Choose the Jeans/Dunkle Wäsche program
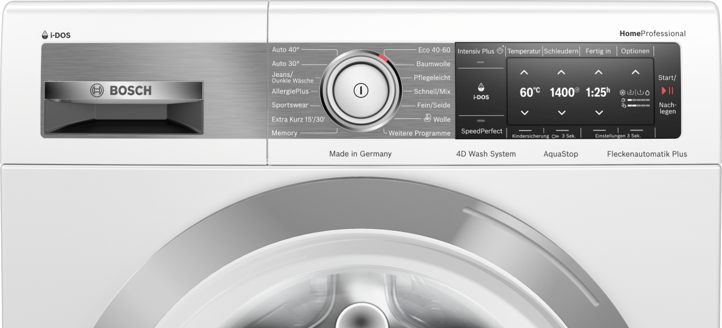Screen dimensions: 722x328 (x=292, y=76)
